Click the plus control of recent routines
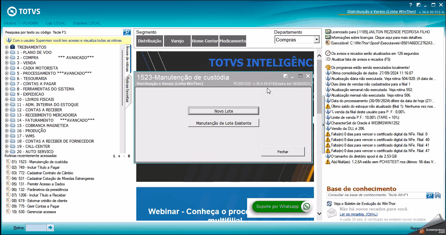446x235 pixels. (x=119, y=156)
